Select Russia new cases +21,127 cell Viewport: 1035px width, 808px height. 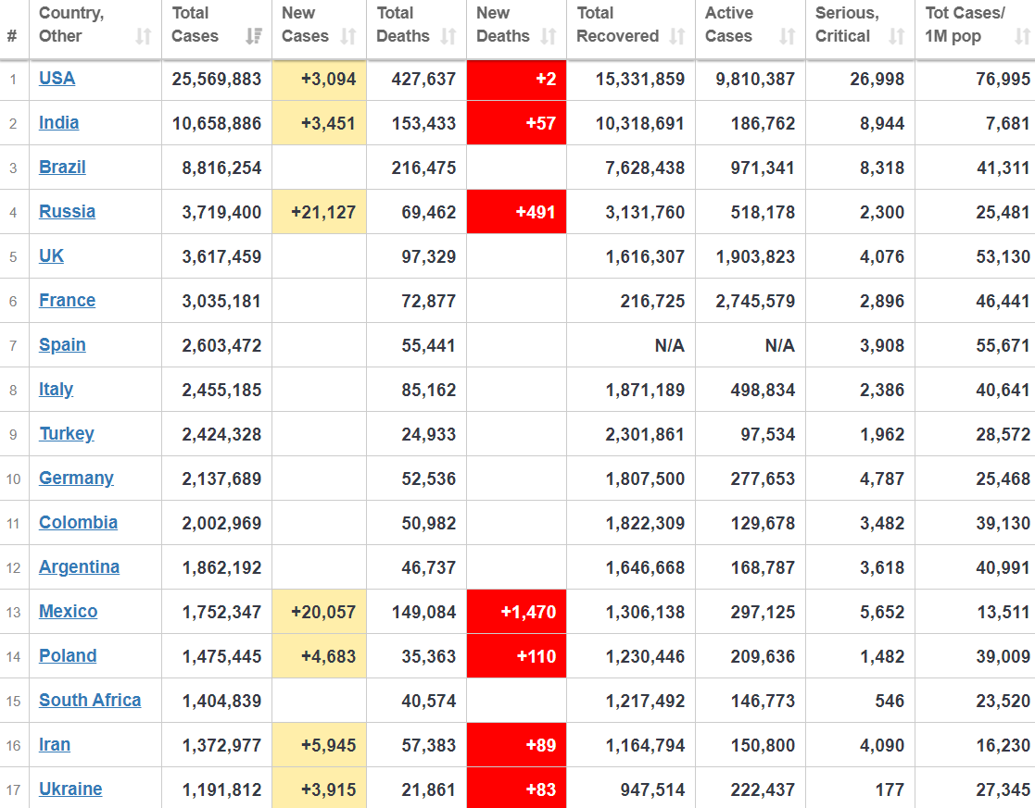[320, 212]
